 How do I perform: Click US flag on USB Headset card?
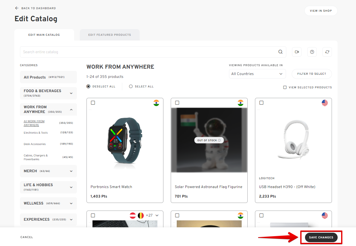(x=325, y=103)
